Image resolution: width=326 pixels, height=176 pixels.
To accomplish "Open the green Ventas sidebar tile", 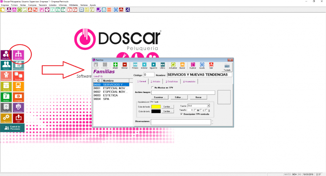I will pyautogui.click(x=6, y=97).
